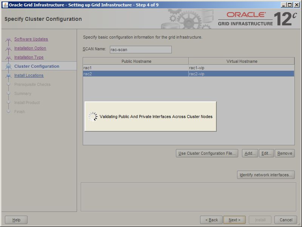This screenshot has width=302, height=227.
Task: Select the Cluster Configuration step
Action: coord(37,66)
